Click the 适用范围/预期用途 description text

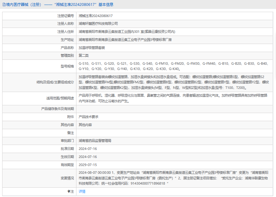coord(173,98)
